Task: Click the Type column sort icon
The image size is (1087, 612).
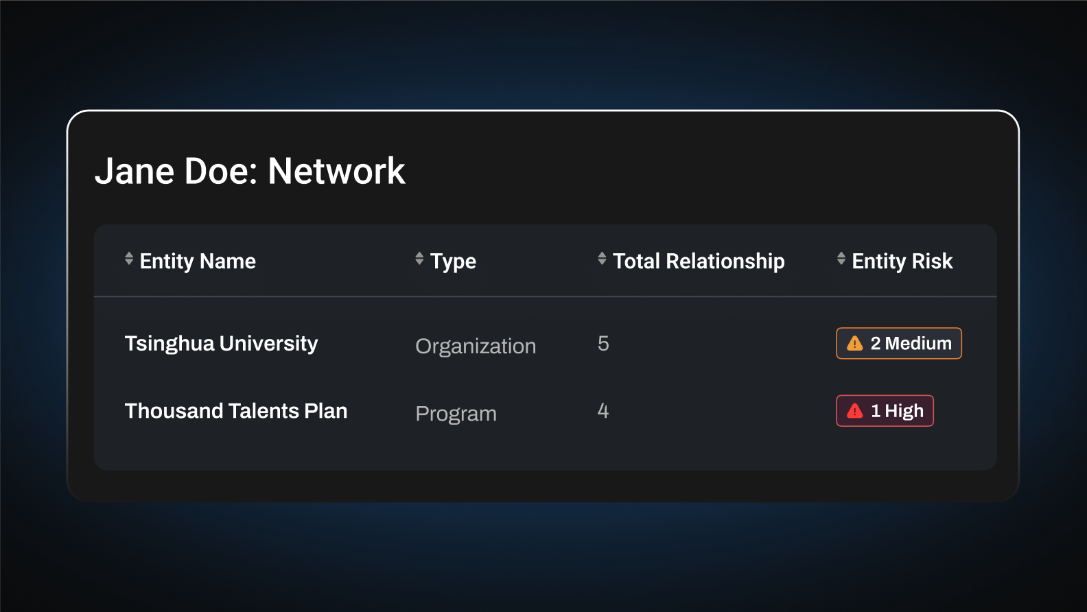Action: coord(419,259)
